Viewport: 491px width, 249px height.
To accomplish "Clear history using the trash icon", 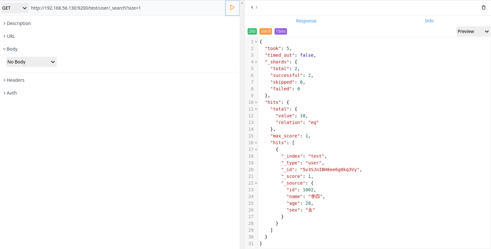I will [484, 7].
